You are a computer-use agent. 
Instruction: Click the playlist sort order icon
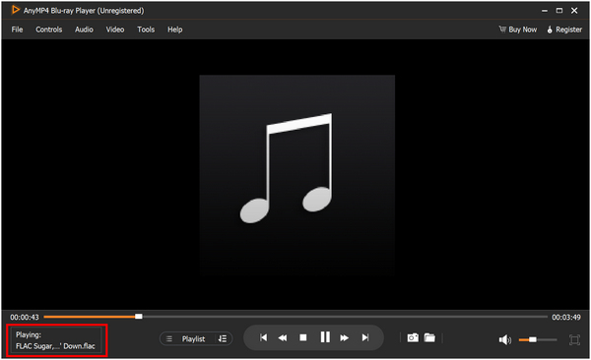point(223,338)
